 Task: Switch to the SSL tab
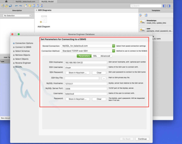pos(95,56)
